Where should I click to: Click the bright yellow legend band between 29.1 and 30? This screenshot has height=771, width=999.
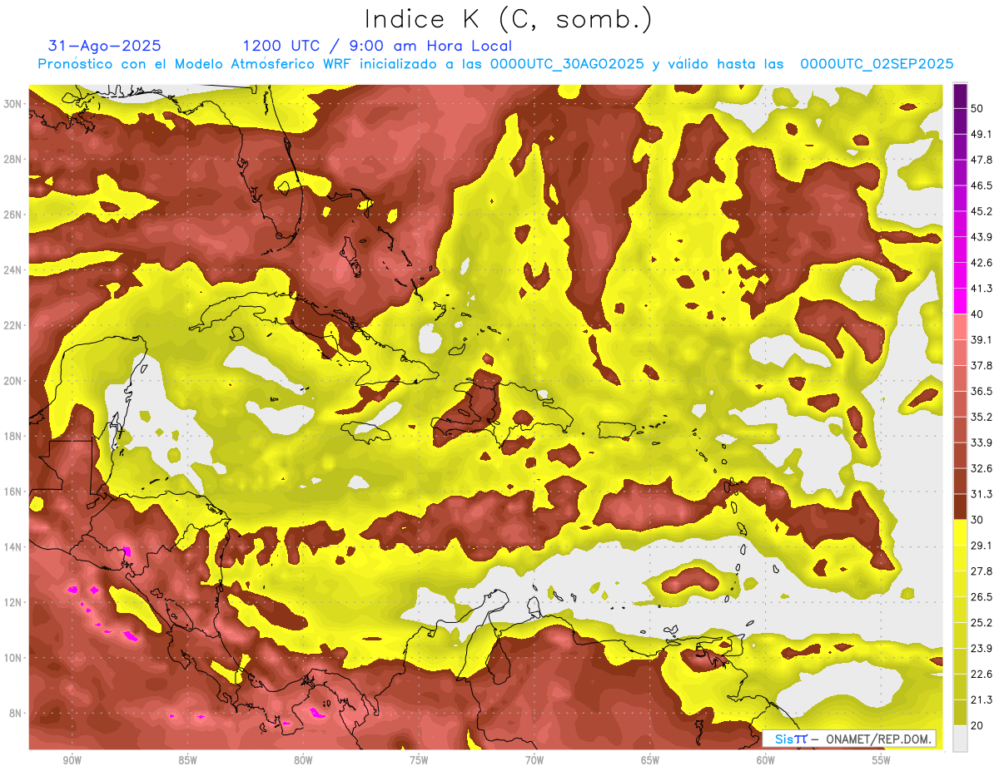coord(960,533)
